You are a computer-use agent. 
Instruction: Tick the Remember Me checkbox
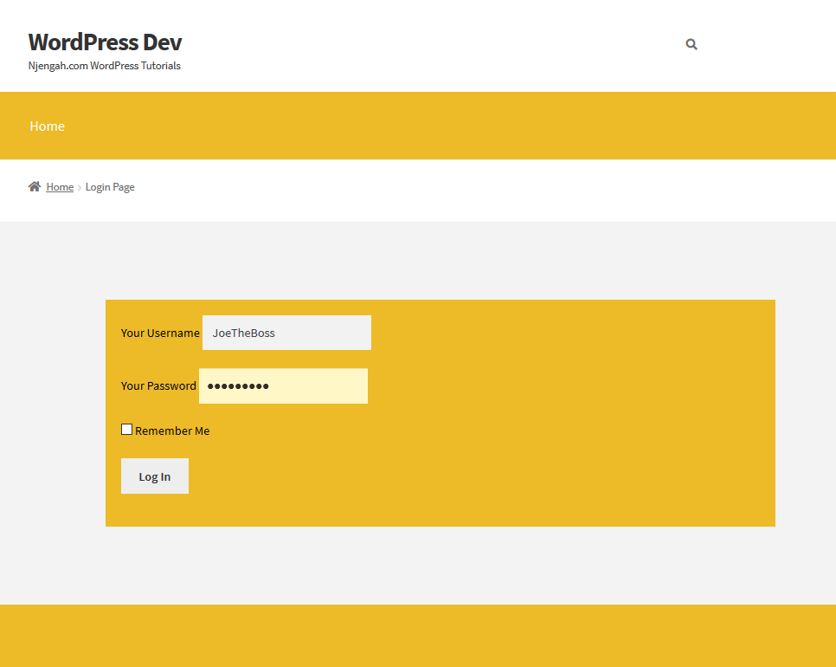[x=126, y=430]
